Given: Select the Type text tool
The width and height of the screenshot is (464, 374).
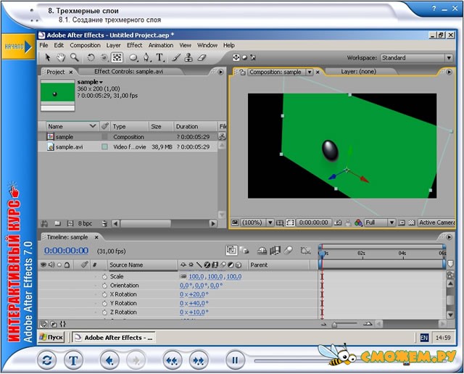Looking at the screenshot, I should [x=159, y=57].
